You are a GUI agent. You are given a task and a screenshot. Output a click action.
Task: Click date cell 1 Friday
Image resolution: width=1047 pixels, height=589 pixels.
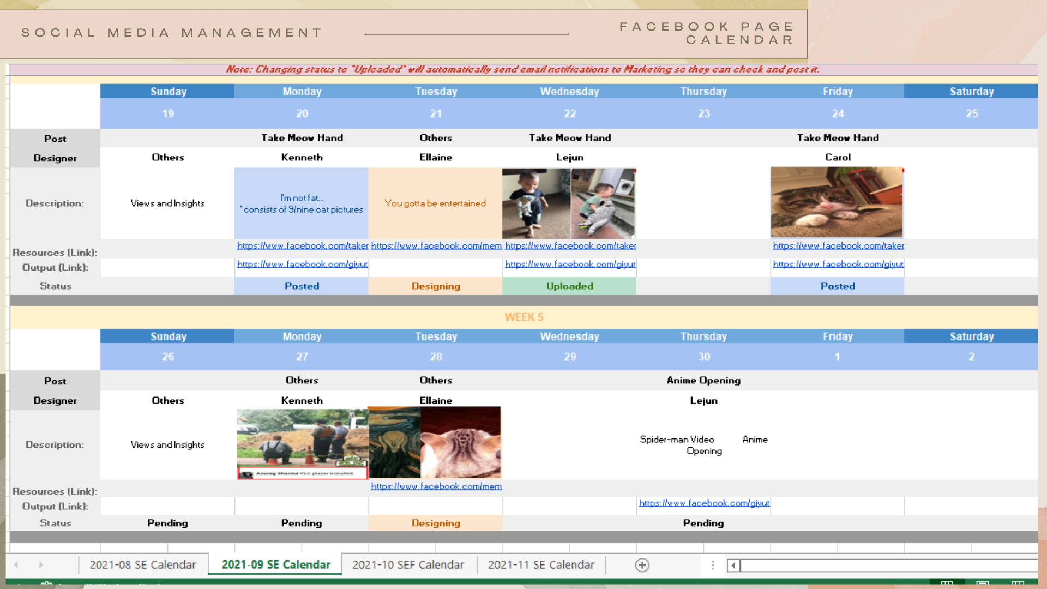(x=837, y=357)
